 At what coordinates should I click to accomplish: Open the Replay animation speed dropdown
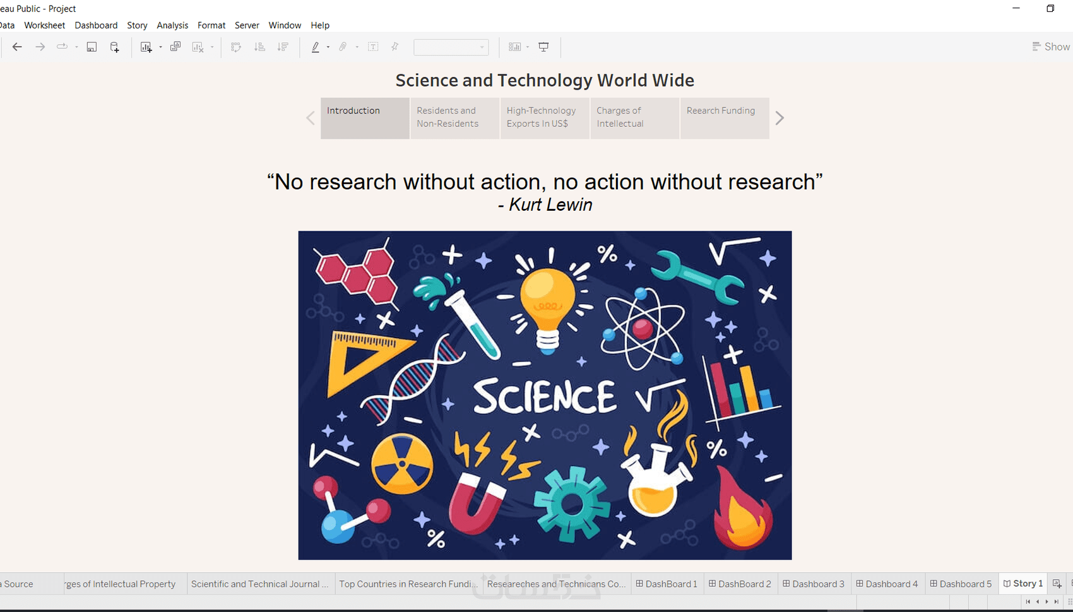coord(76,47)
